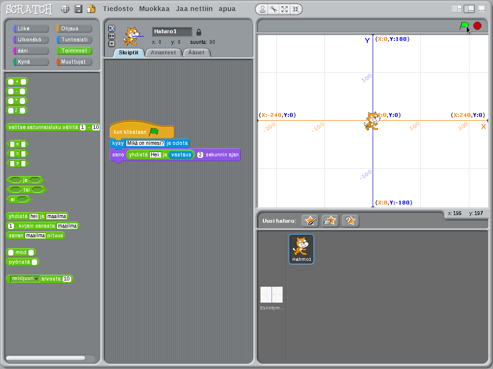The height and width of the screenshot is (369, 493).
Task: Set rotation style to left-right flip
Action: click(112, 36)
